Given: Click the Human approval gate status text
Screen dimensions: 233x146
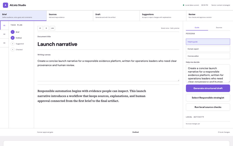Looking at the screenshot, I should 45,132.
